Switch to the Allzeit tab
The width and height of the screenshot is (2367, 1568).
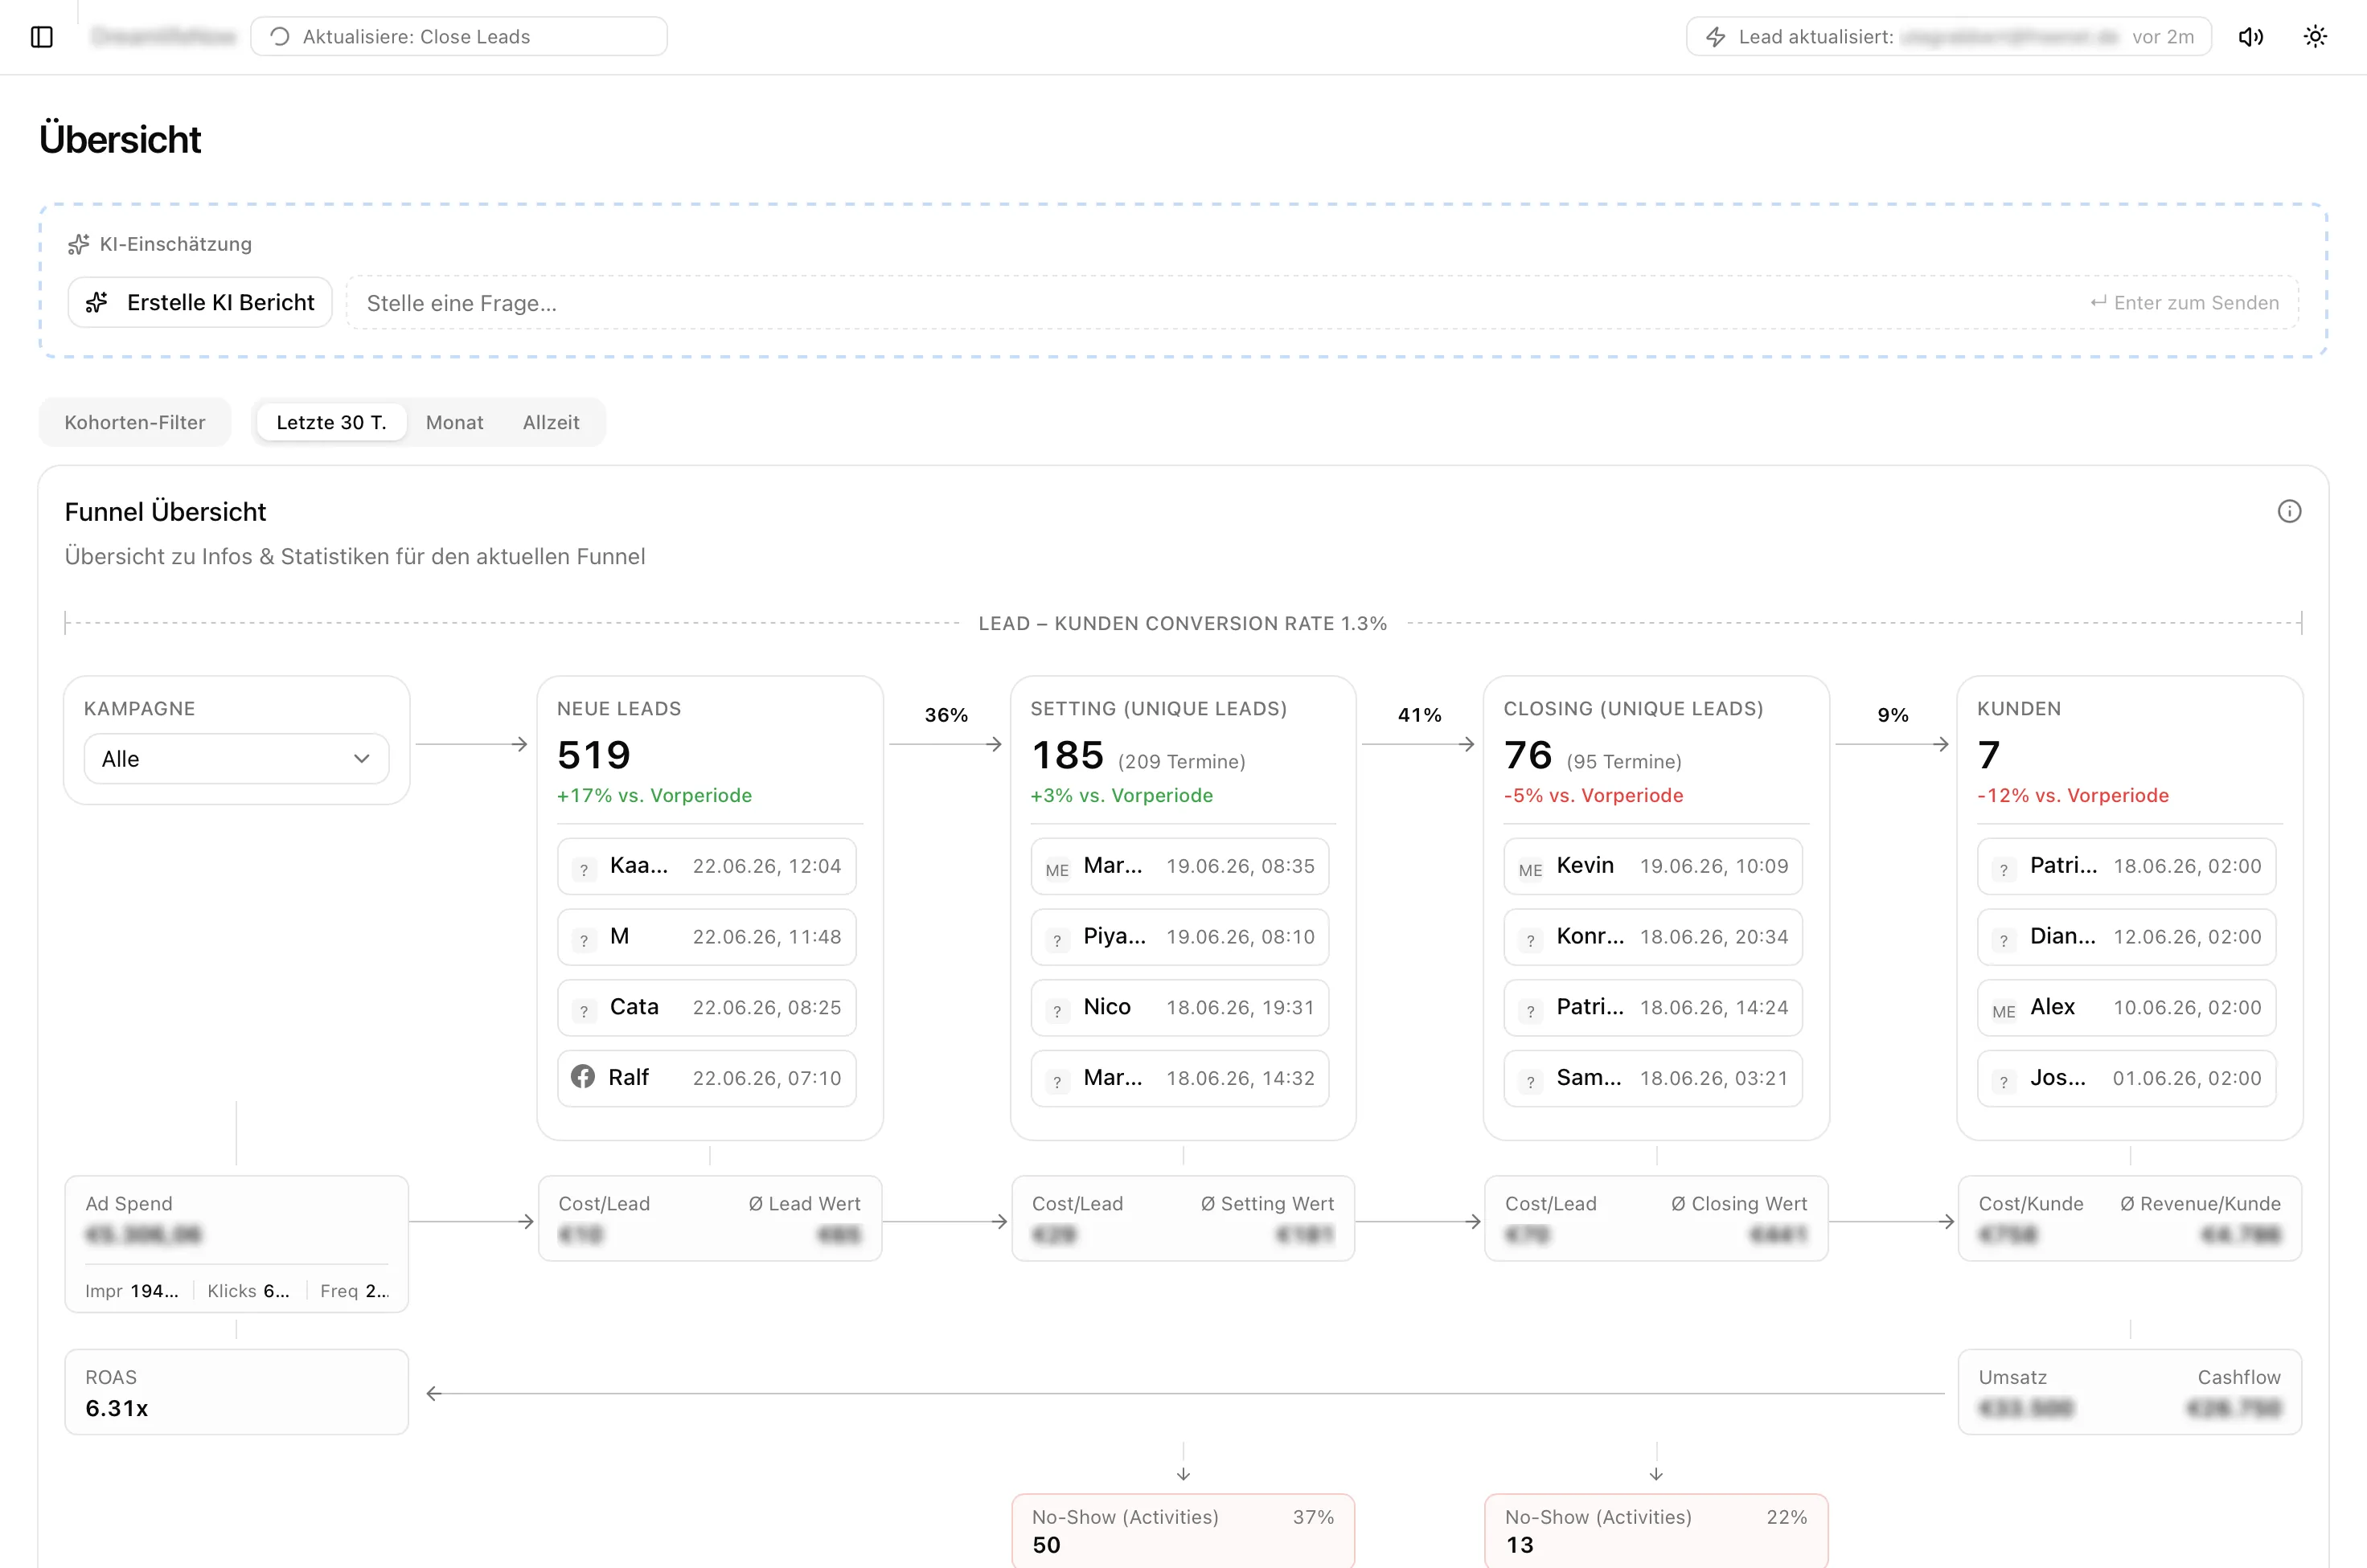point(552,422)
